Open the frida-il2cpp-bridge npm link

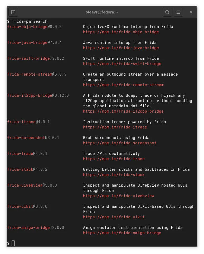123,111
